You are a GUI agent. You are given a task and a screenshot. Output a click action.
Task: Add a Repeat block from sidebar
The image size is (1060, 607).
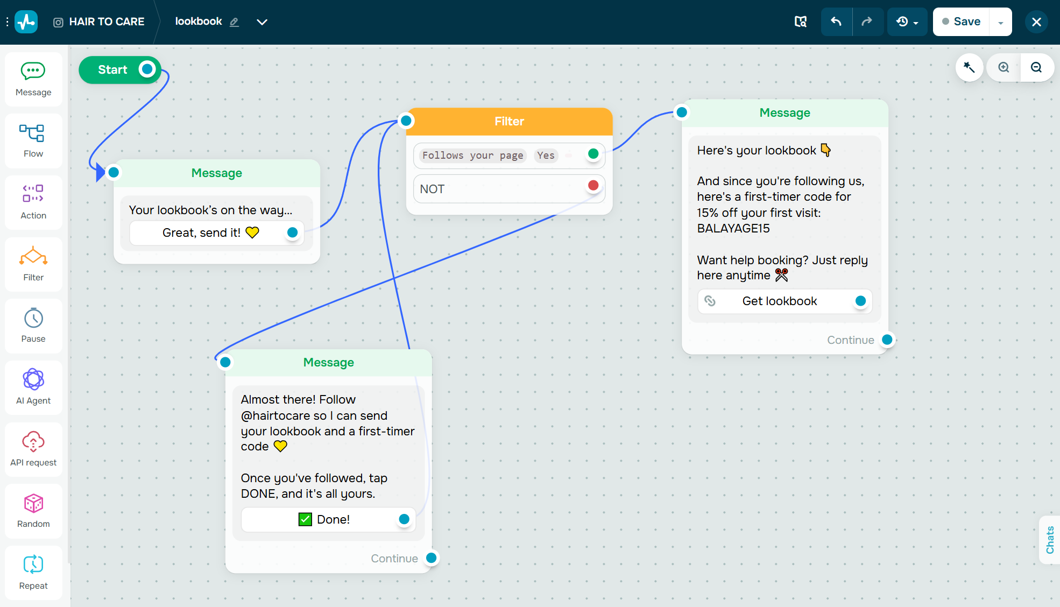coord(33,573)
